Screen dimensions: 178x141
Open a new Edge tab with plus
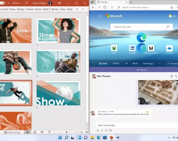coord(131,2)
